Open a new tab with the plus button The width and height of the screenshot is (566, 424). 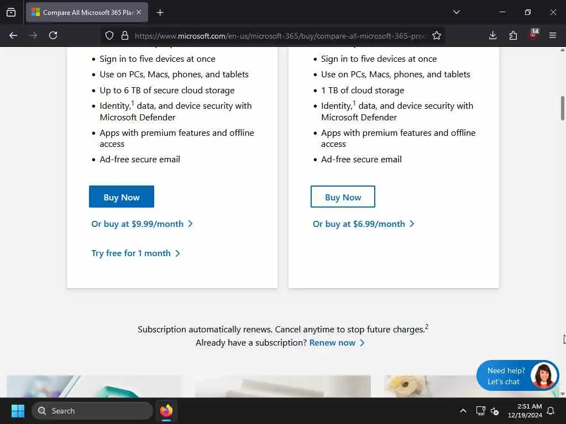click(160, 13)
